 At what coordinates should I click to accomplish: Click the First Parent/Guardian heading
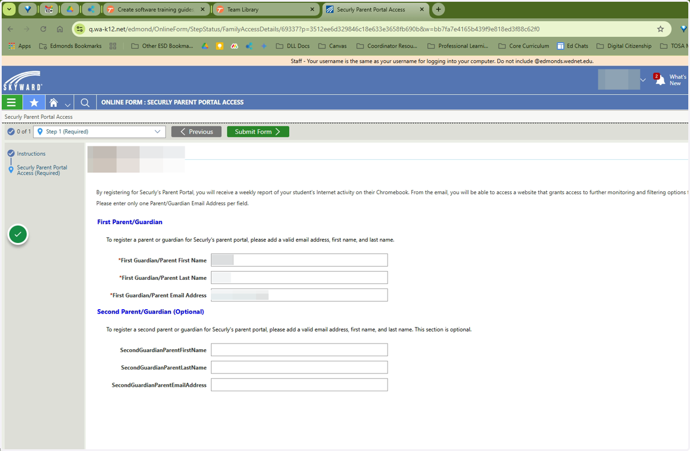[130, 222]
